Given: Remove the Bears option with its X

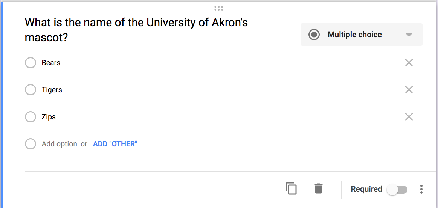Looking at the screenshot, I should pos(409,63).
